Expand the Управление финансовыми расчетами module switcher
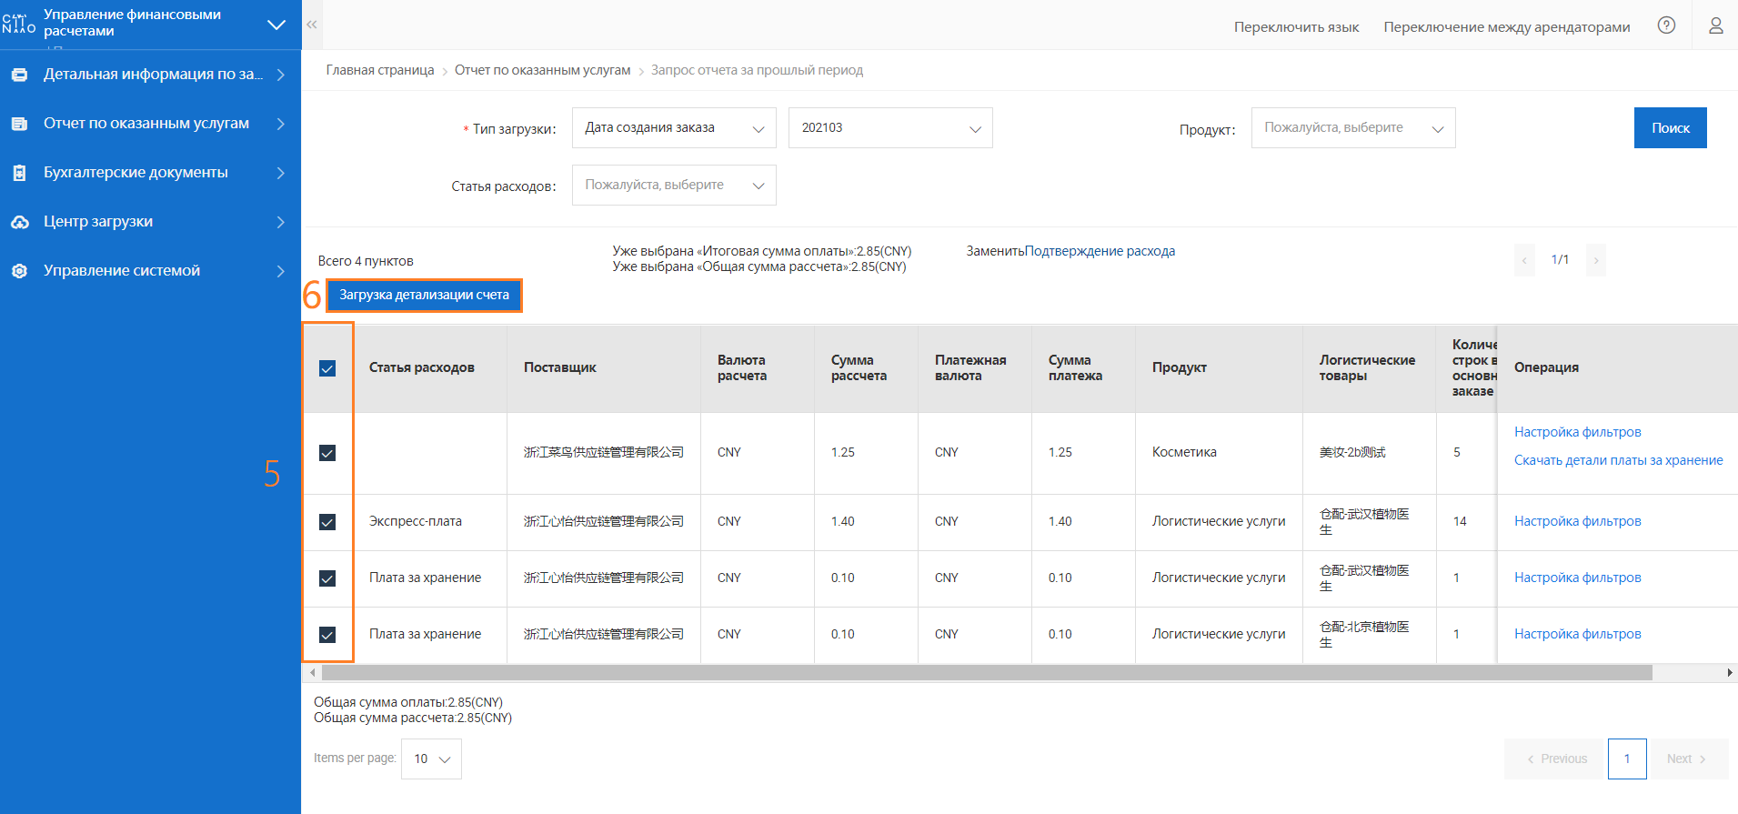1738x814 pixels. click(276, 25)
